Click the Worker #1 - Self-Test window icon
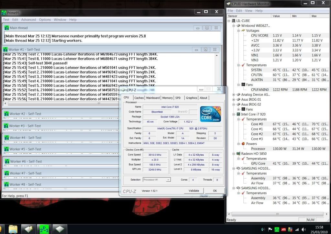The height and width of the screenshot is (234, 331). point(5,50)
